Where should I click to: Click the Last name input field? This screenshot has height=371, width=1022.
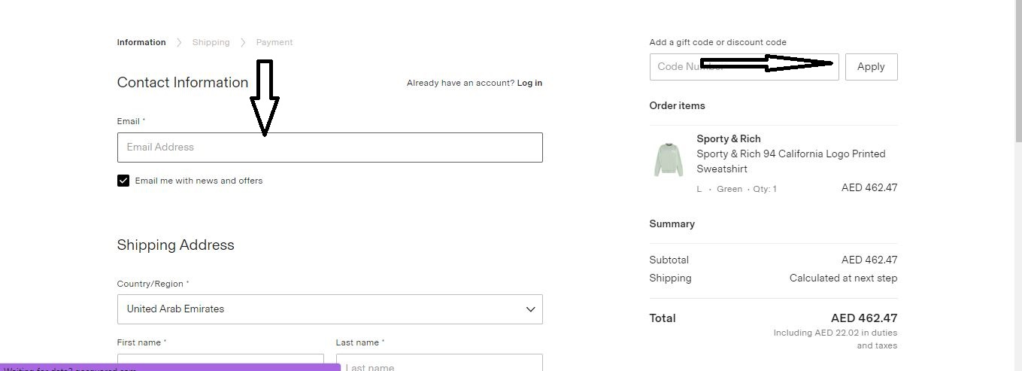tap(439, 363)
